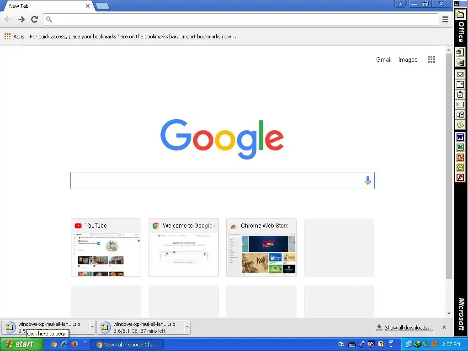Viewport: 468px width, 351px height.
Task: Create a New Contact from Office bar
Action: click(460, 105)
